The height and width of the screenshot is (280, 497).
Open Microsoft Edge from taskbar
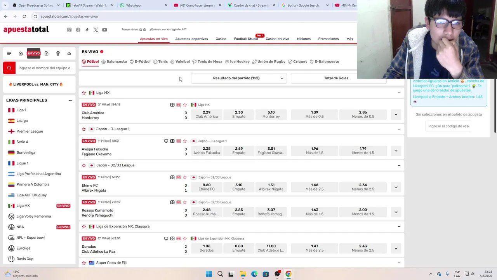tap(254, 274)
